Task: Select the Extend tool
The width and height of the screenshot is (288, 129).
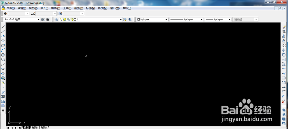Action: [284, 73]
